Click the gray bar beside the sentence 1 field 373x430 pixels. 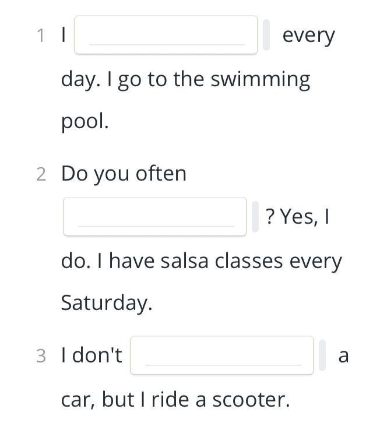click(266, 35)
